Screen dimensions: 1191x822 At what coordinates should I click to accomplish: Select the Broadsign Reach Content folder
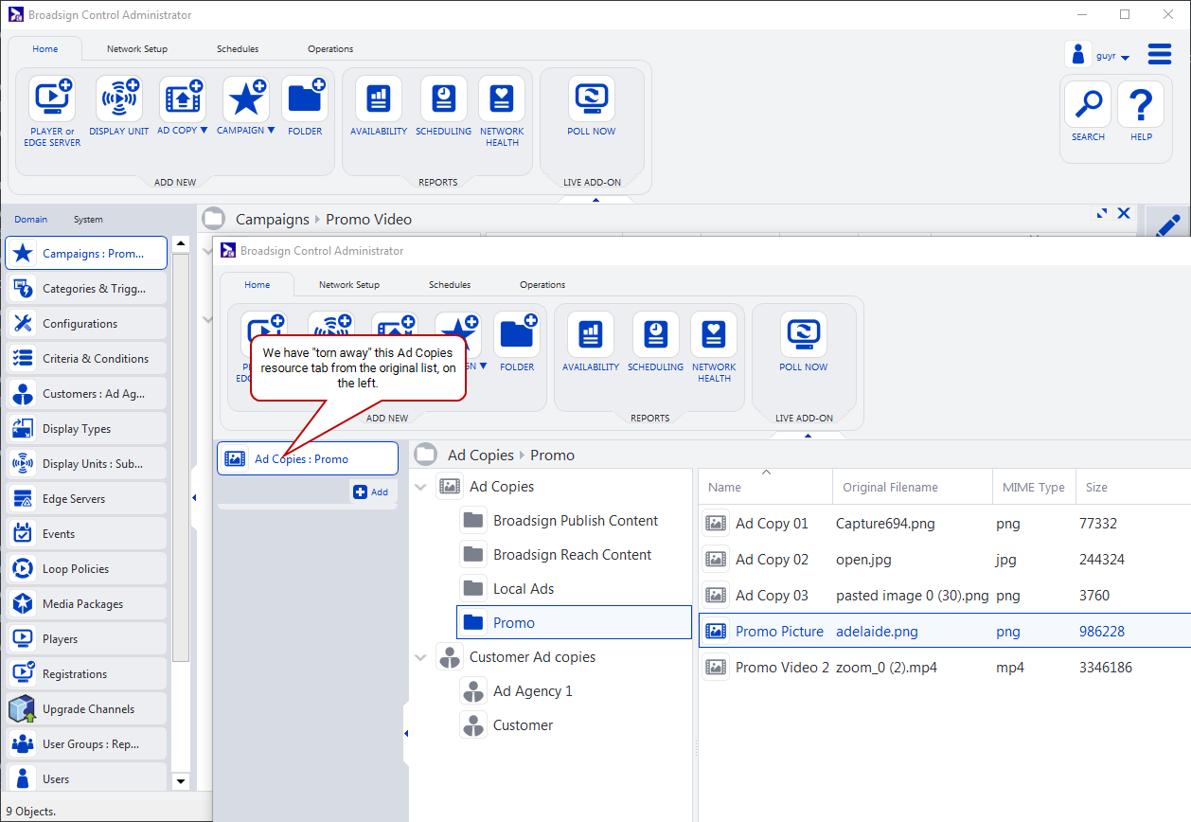pyautogui.click(x=572, y=555)
